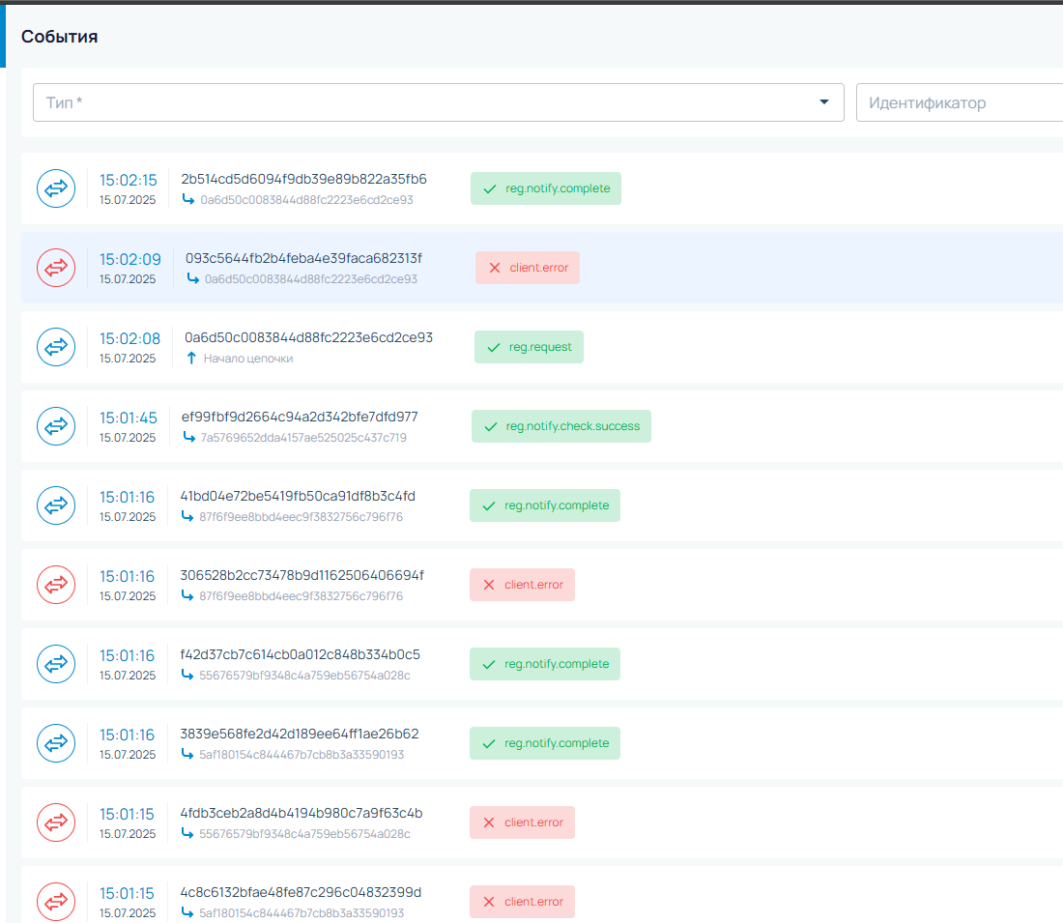Click red exchange icon beside 4fdb3ceb2a8d4b4194b980c7a9f63c4b
This screenshot has height=923, width=1063.
coord(56,822)
